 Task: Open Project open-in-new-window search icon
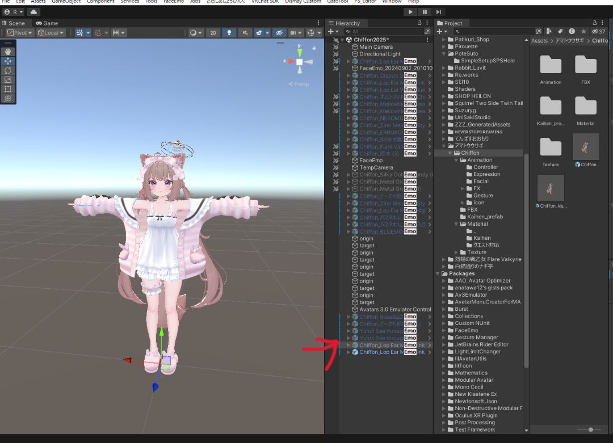point(538,31)
